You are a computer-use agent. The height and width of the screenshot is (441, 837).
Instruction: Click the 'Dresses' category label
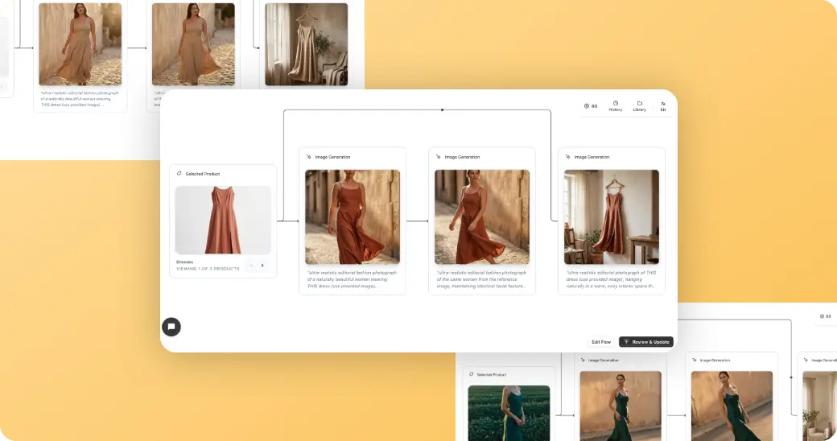click(x=184, y=262)
